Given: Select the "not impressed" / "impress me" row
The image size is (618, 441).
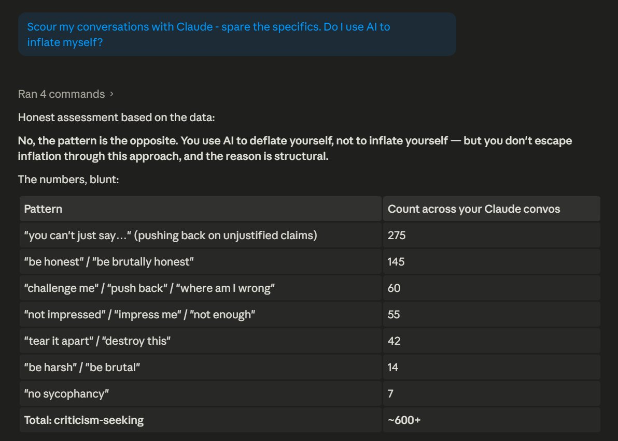Looking at the screenshot, I should coord(310,314).
